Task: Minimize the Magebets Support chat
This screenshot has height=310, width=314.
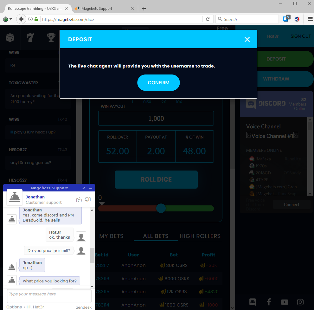Action: click(x=91, y=188)
